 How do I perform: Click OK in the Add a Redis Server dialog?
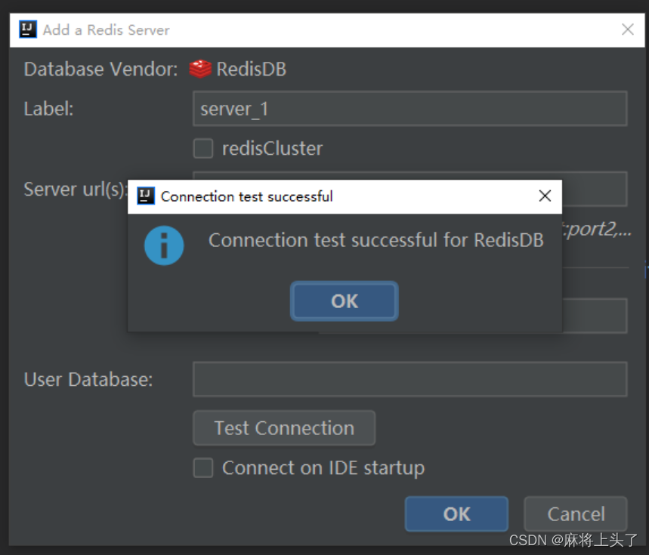coord(456,514)
